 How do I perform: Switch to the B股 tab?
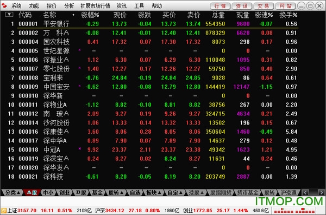pos(81,193)
